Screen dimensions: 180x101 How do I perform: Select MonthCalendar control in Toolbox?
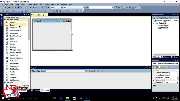(x=16, y=52)
